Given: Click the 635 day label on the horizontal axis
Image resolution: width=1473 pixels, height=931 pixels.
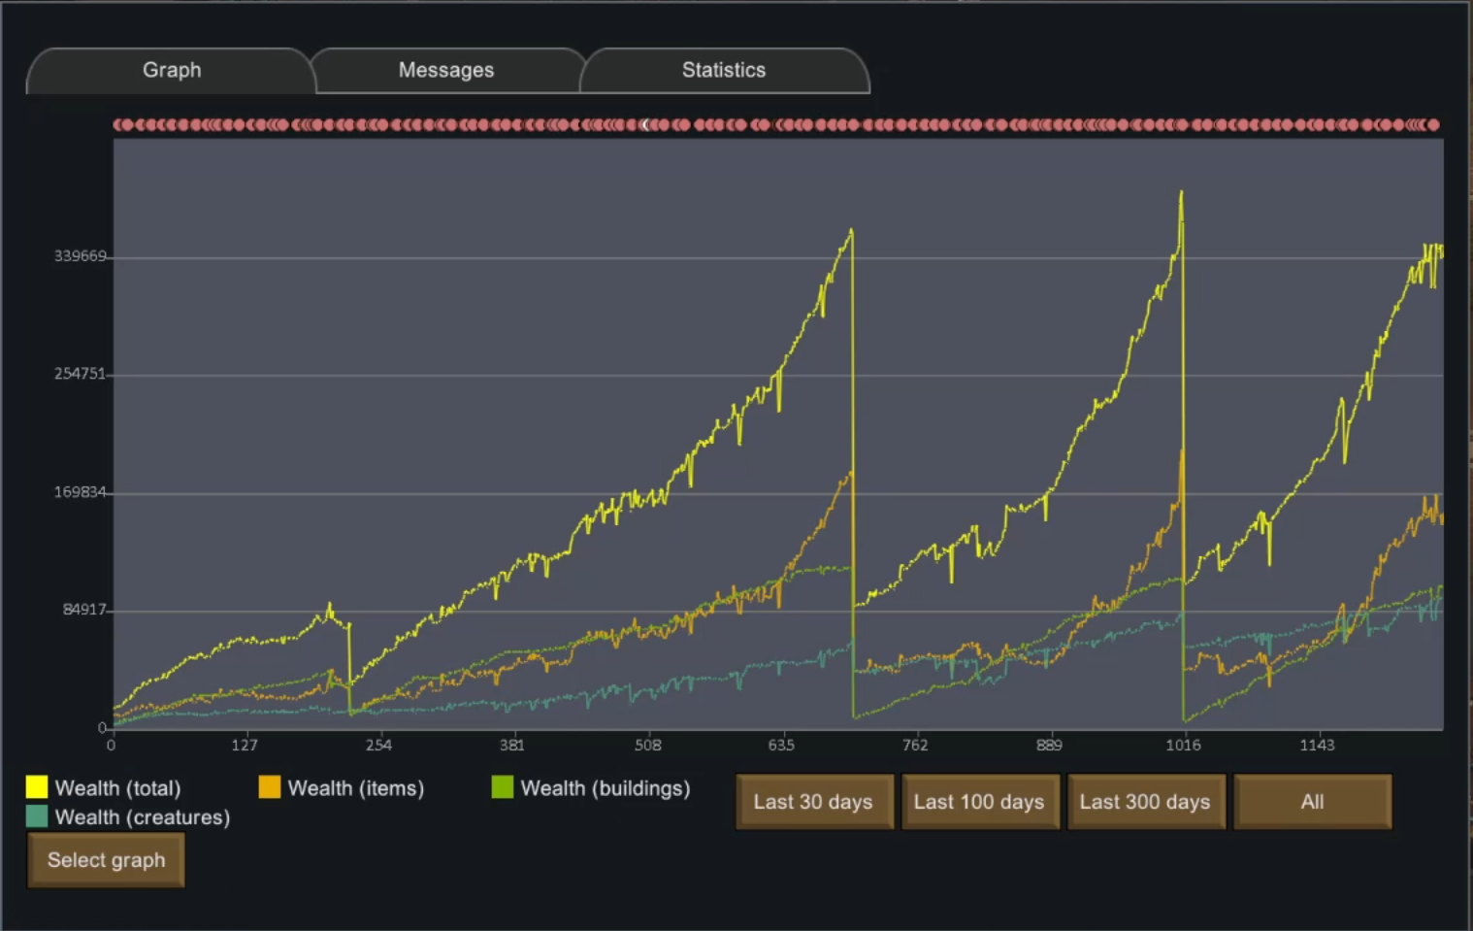Looking at the screenshot, I should click(x=781, y=746).
